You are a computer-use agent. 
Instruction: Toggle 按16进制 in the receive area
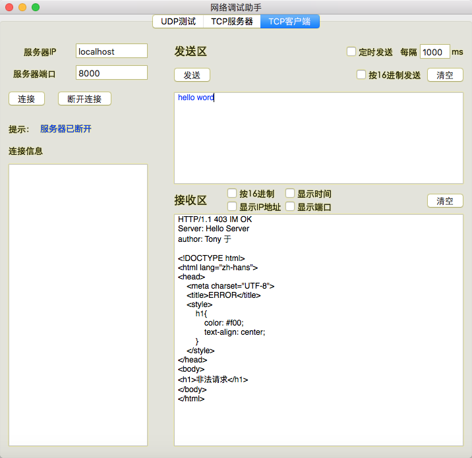point(232,193)
